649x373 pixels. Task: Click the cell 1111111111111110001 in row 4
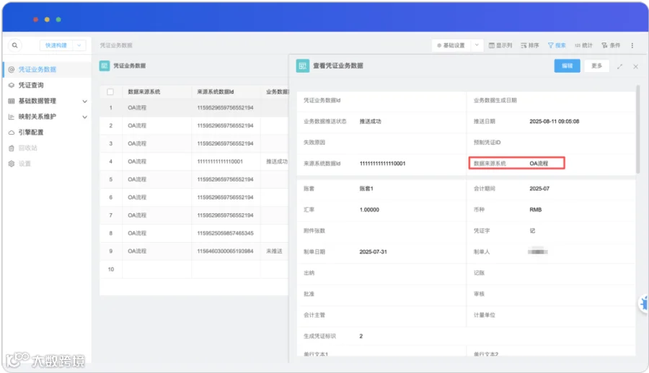point(220,162)
